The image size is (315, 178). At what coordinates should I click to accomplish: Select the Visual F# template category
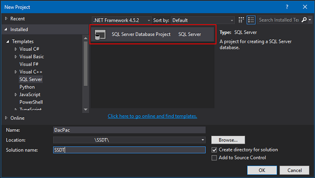click(x=29, y=64)
